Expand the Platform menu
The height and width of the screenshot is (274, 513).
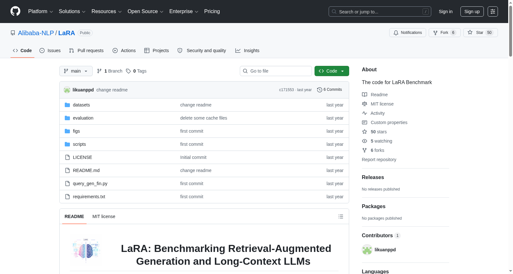click(41, 12)
